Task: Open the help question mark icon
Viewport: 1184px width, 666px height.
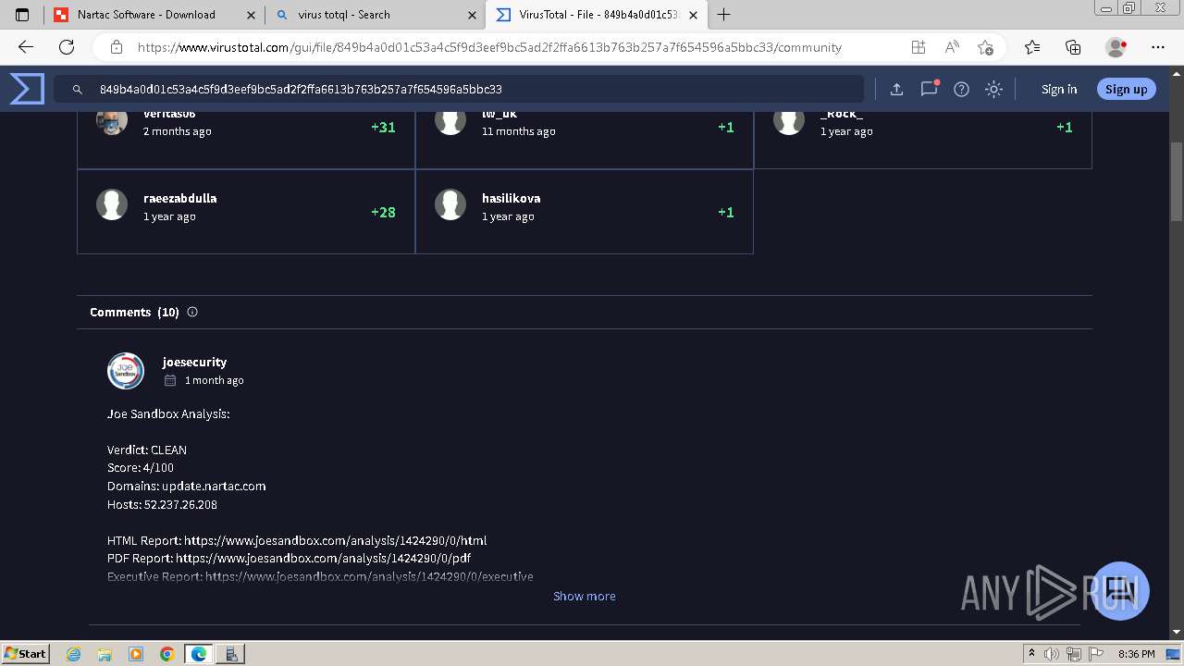Action: [x=961, y=89]
